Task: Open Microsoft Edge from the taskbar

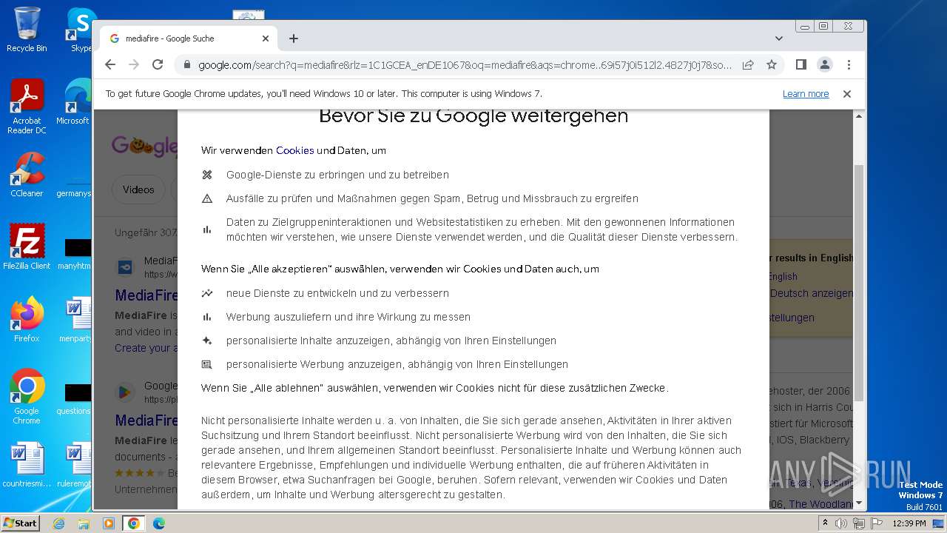Action: [159, 523]
